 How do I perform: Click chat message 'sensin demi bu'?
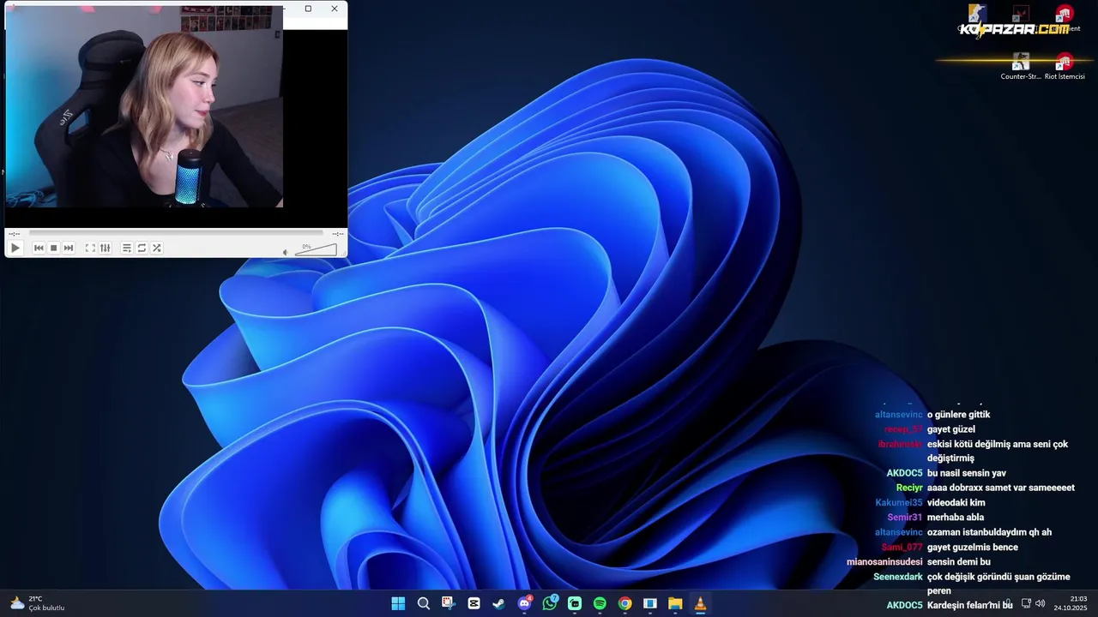click(x=959, y=562)
